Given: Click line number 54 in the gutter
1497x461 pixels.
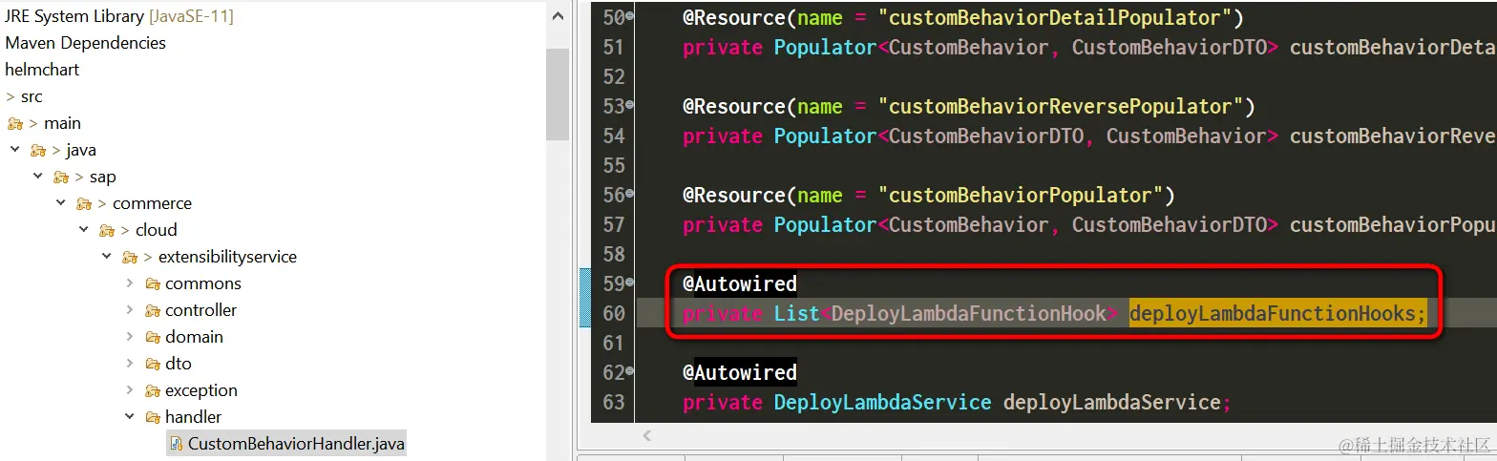Looking at the screenshot, I should (x=613, y=136).
